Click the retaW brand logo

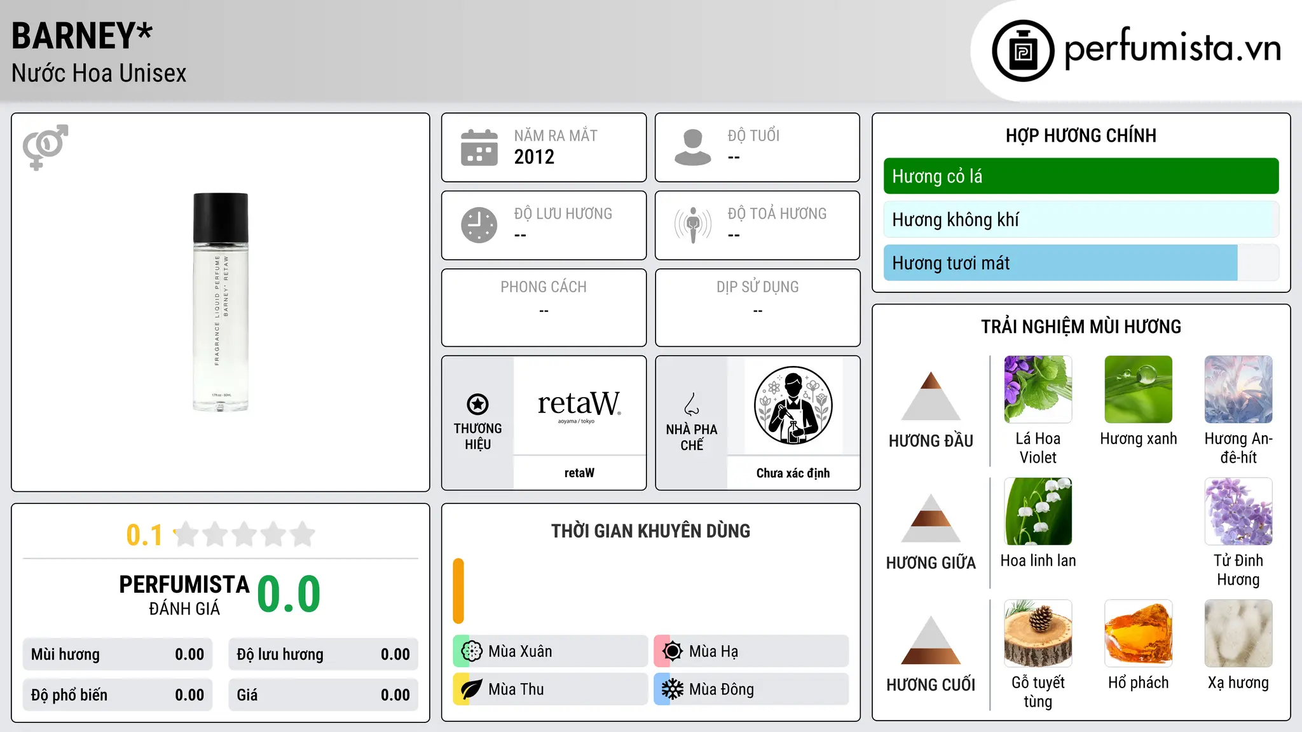point(579,405)
